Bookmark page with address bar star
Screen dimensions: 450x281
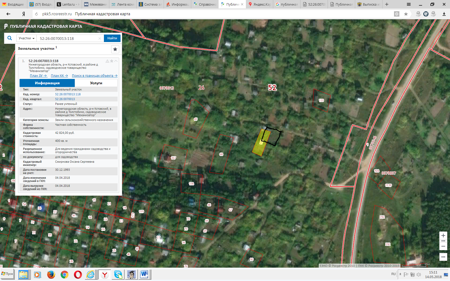pyautogui.click(x=406, y=14)
